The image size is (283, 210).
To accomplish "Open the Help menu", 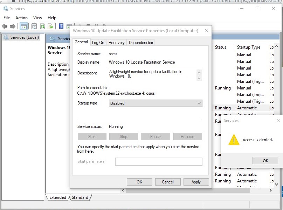I will point(52,18).
